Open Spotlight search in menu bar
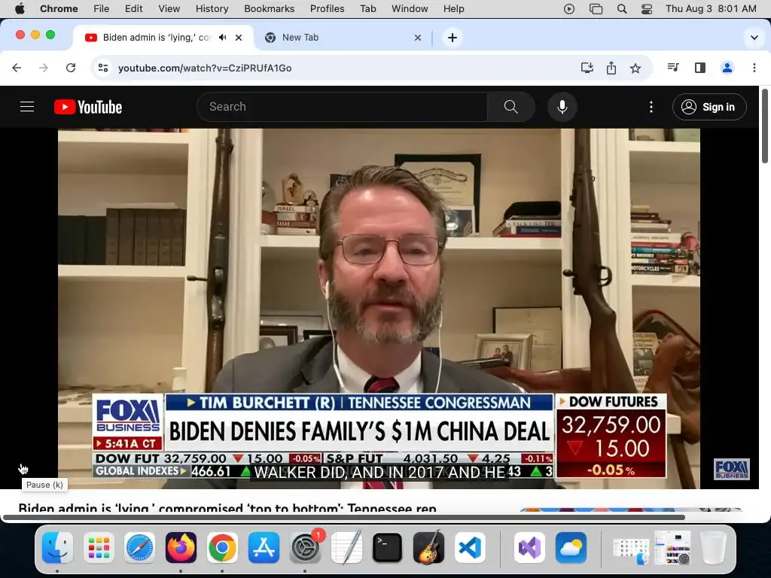 621,9
